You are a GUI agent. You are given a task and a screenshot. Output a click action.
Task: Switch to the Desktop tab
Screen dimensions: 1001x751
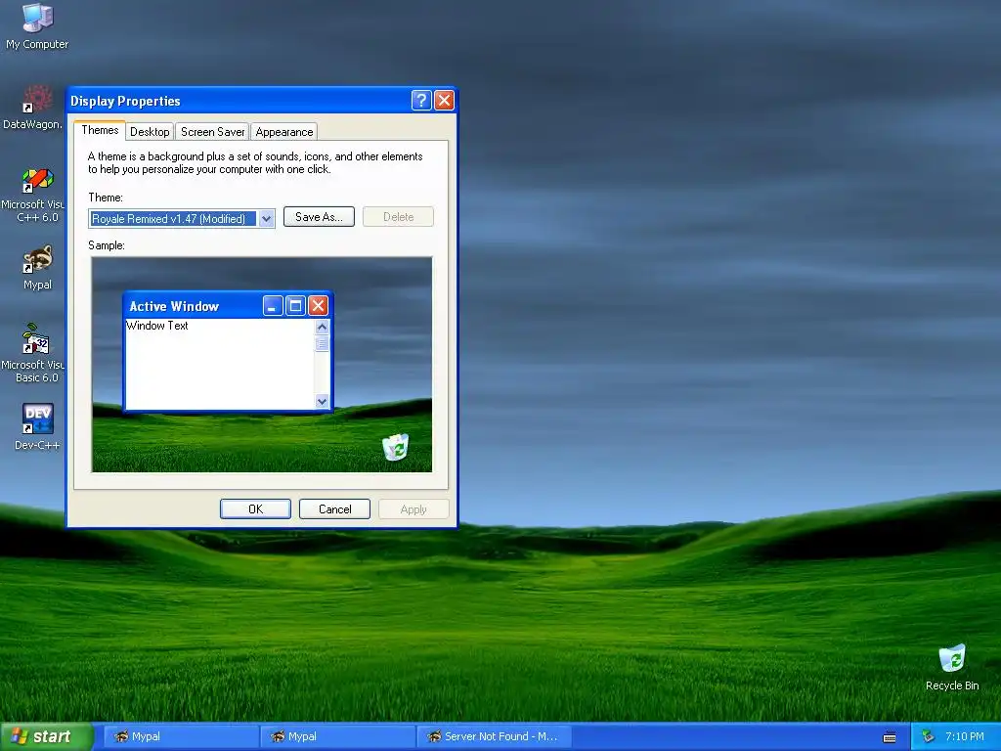pyautogui.click(x=150, y=132)
